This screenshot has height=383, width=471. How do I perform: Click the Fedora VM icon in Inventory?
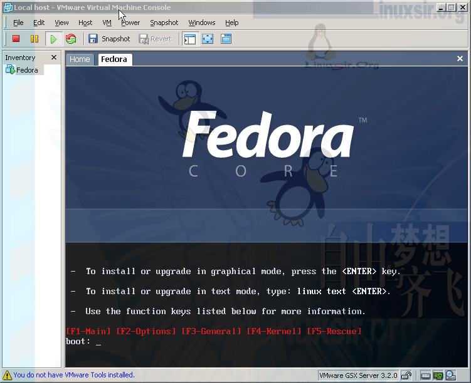pyautogui.click(x=10, y=69)
